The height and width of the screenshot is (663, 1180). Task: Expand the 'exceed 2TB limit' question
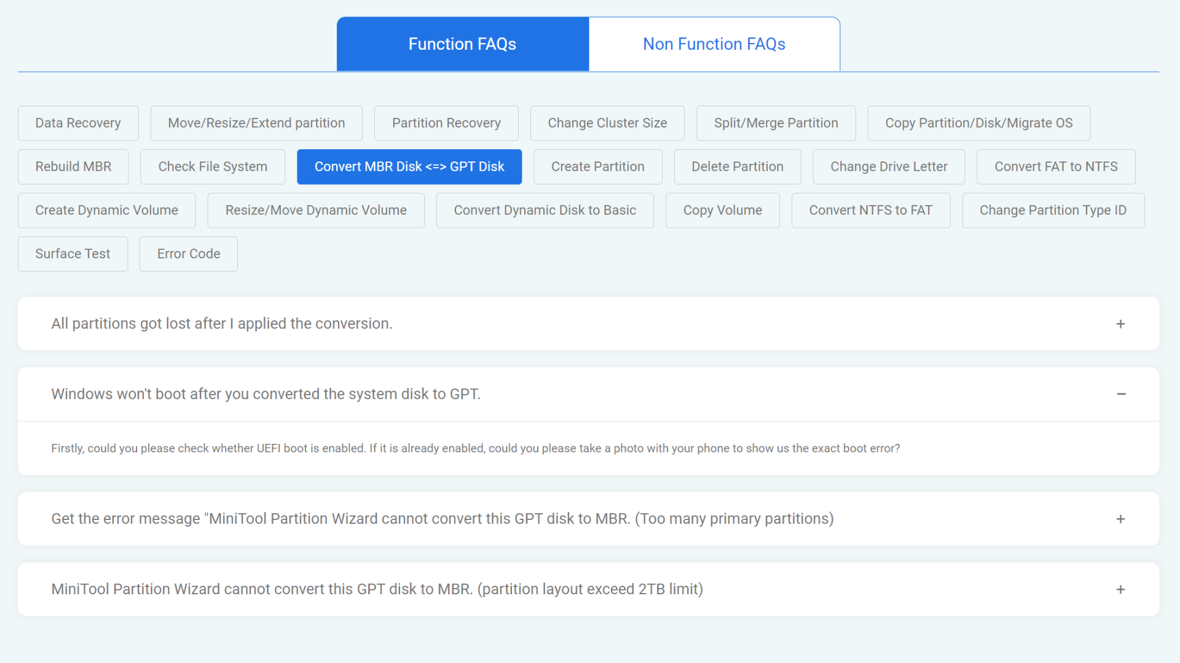(x=1120, y=589)
